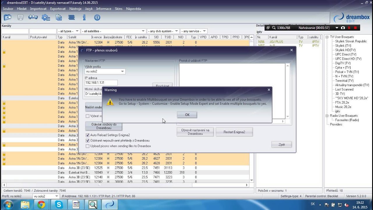Open the Soubor menu

(x=8, y=9)
